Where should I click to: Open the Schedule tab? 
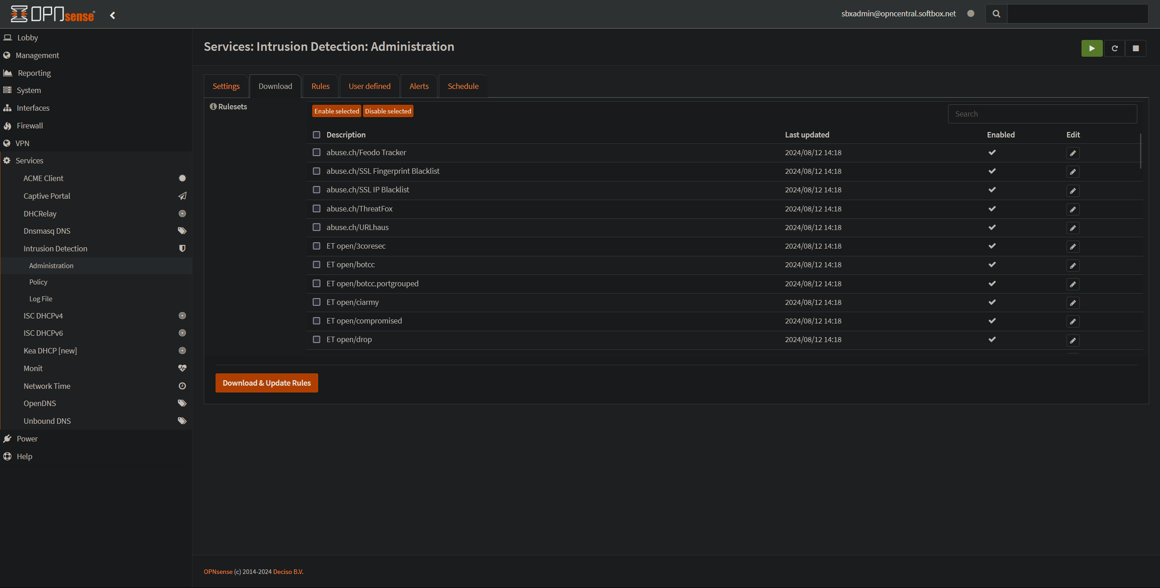[462, 86]
